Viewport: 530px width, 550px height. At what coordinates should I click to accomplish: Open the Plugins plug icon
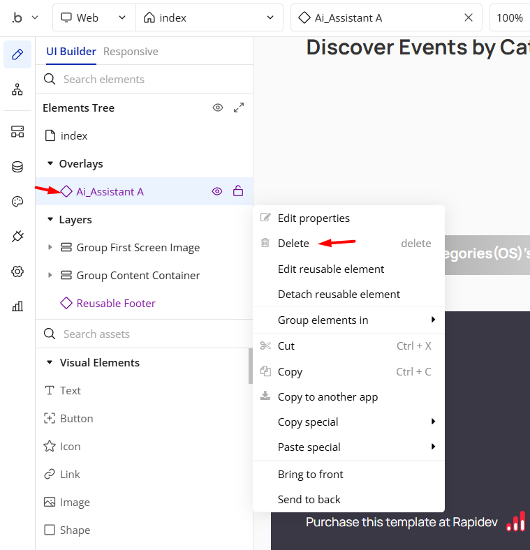17,237
